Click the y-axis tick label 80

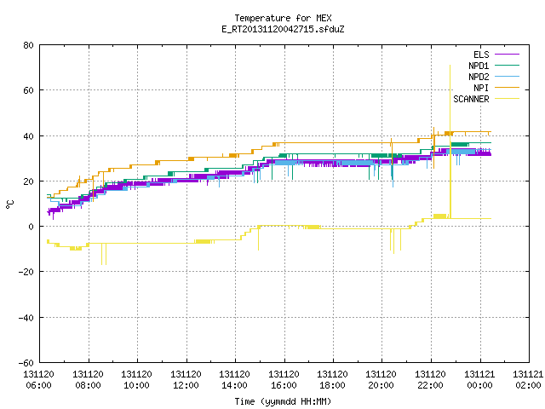(28, 45)
